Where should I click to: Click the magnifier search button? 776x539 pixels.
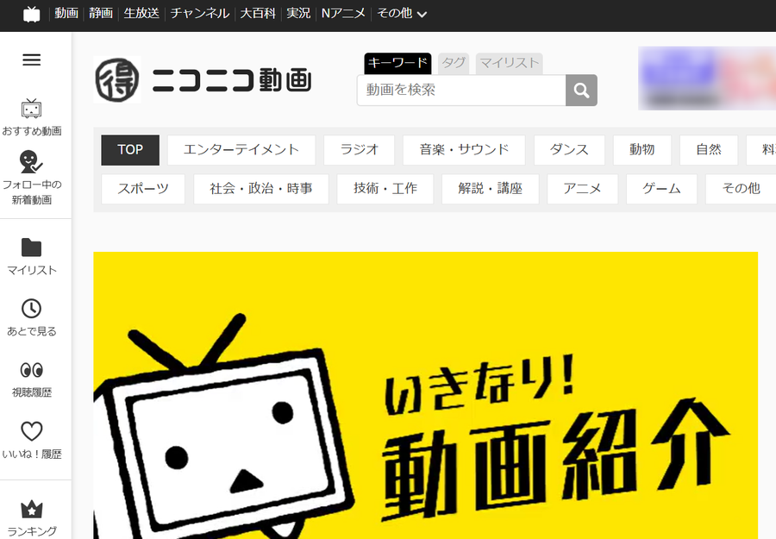point(581,90)
